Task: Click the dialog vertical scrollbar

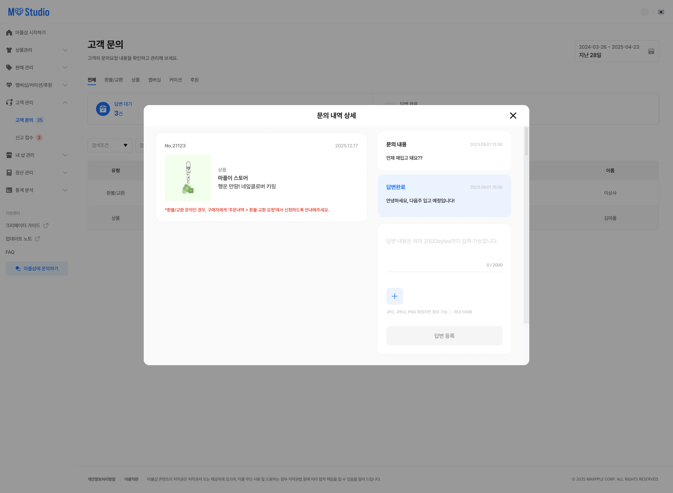Action: click(526, 142)
